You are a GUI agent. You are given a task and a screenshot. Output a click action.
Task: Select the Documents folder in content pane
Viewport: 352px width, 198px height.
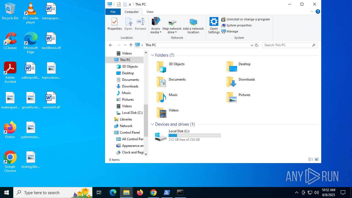click(171, 82)
